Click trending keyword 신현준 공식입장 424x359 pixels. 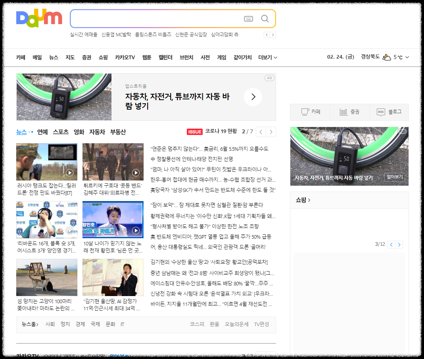191,34
